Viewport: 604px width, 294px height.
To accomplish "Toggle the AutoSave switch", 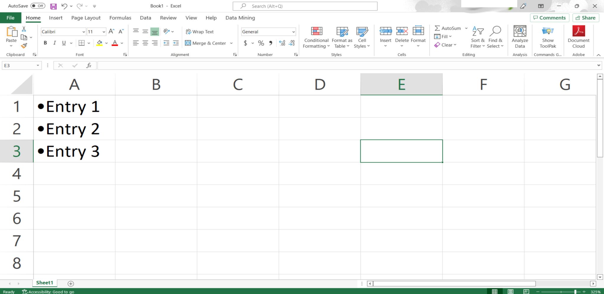I will coord(38,6).
